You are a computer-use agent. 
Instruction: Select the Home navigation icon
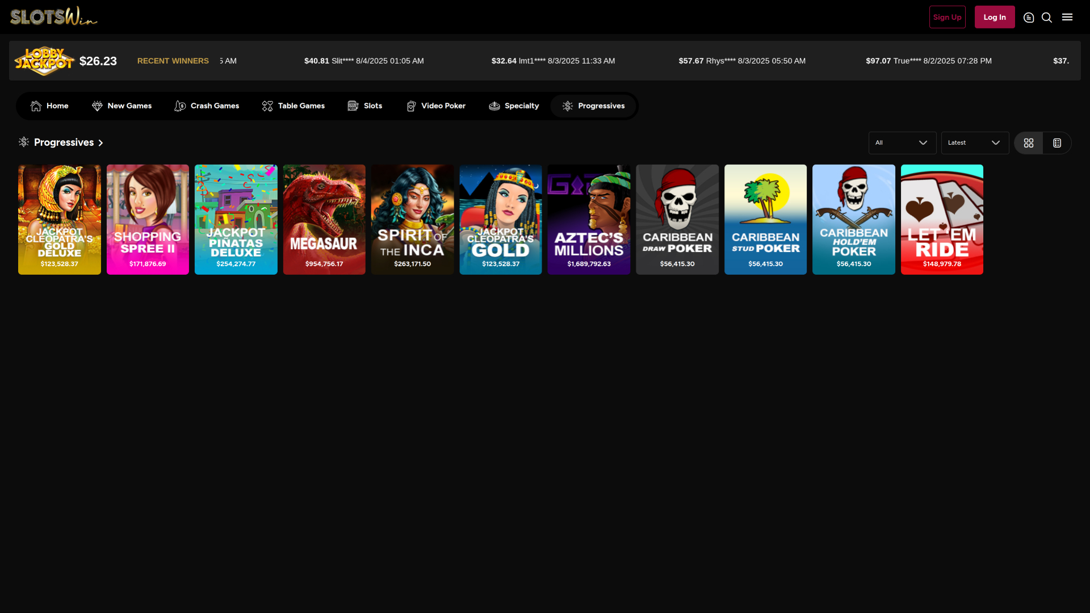(x=36, y=106)
